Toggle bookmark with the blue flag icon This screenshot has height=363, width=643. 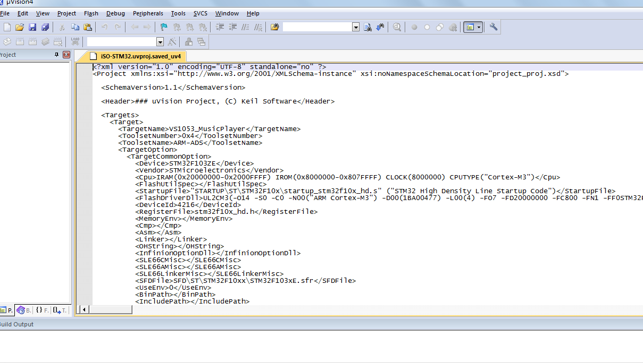(x=164, y=27)
